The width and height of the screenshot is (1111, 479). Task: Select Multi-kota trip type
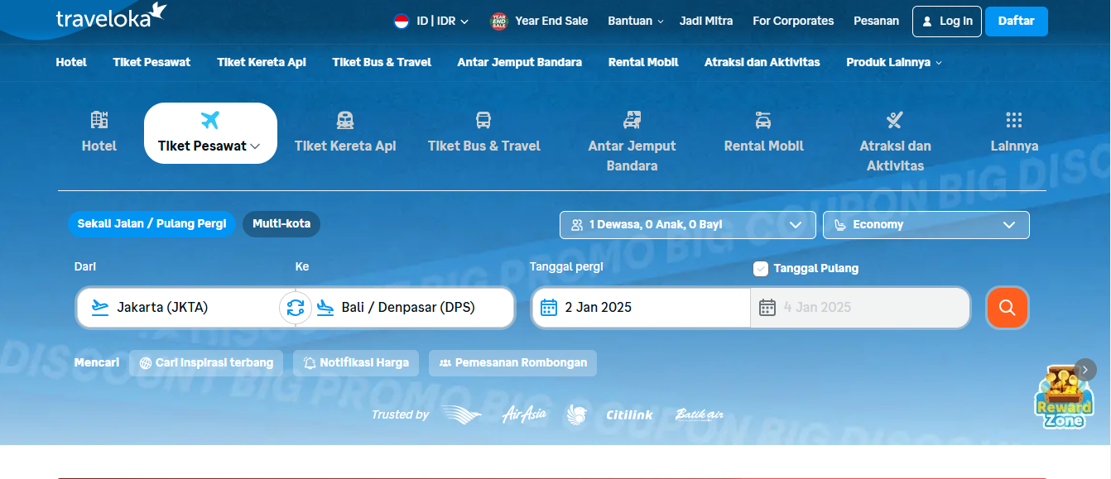[x=281, y=224]
